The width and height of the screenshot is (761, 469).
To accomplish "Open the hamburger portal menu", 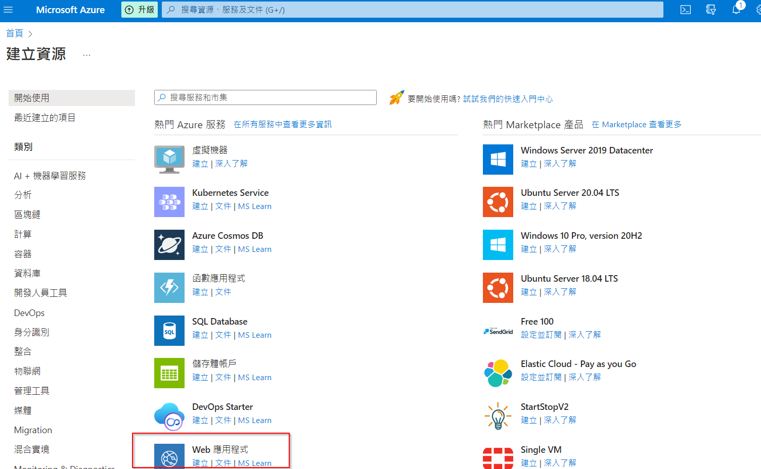I will click(x=8, y=10).
